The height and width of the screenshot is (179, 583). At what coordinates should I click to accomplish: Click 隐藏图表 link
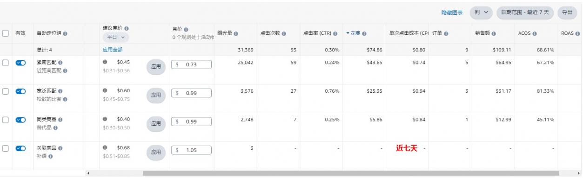[x=452, y=13]
